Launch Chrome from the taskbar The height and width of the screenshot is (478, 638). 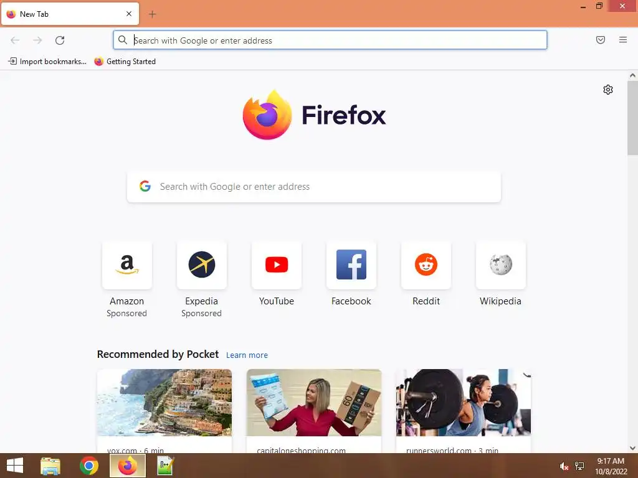point(88,466)
